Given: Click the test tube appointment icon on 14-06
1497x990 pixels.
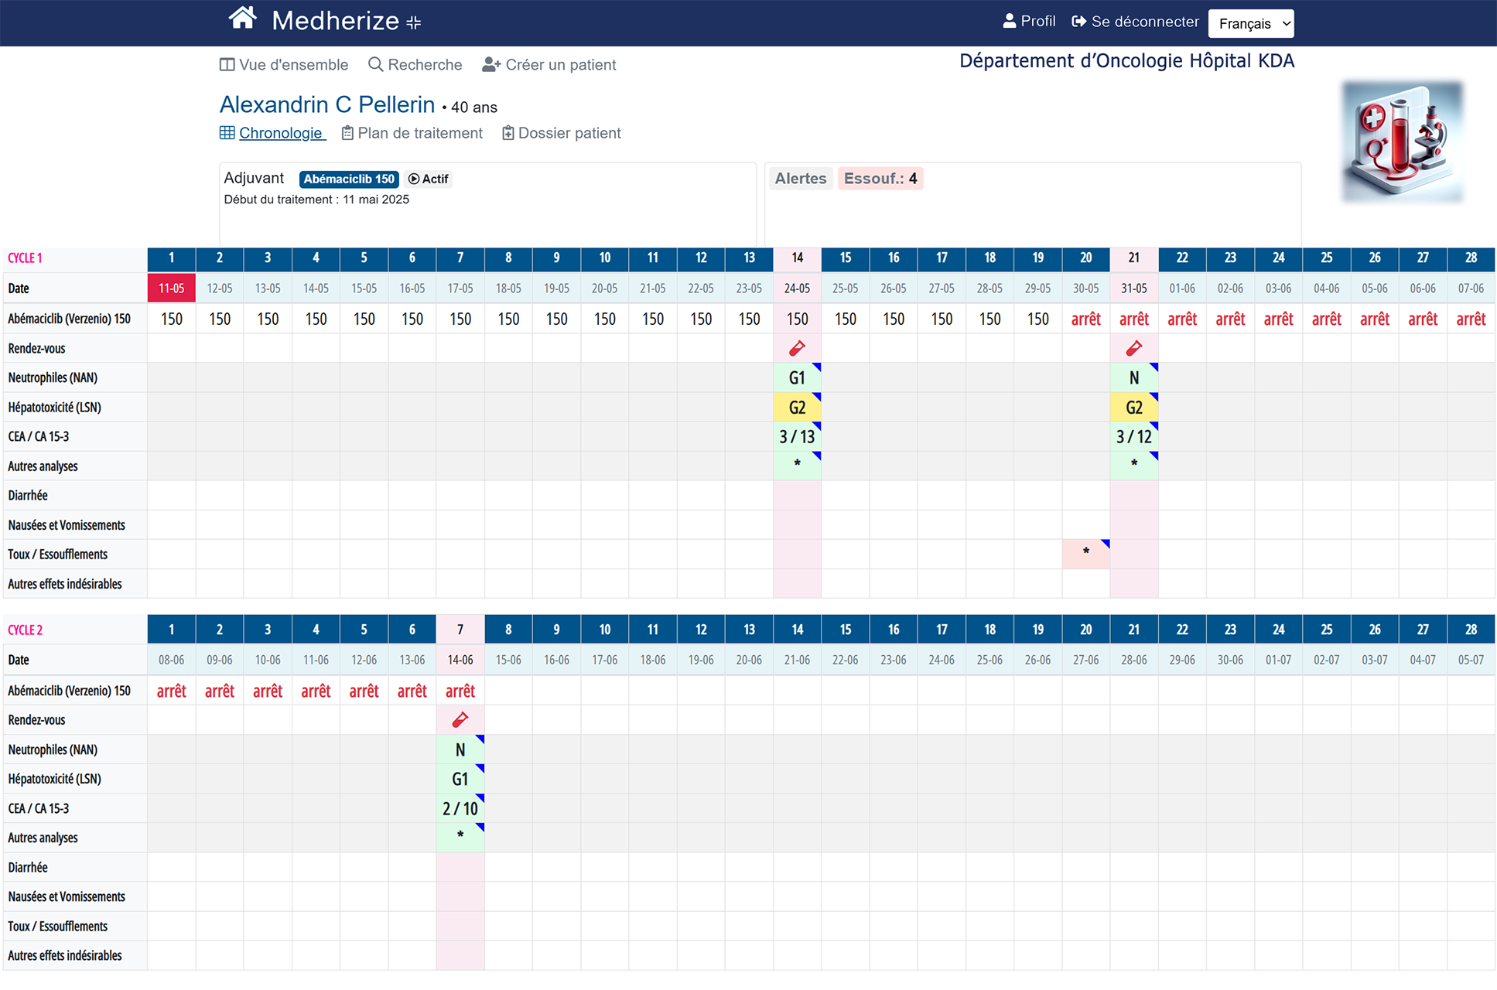Looking at the screenshot, I should 460,720.
